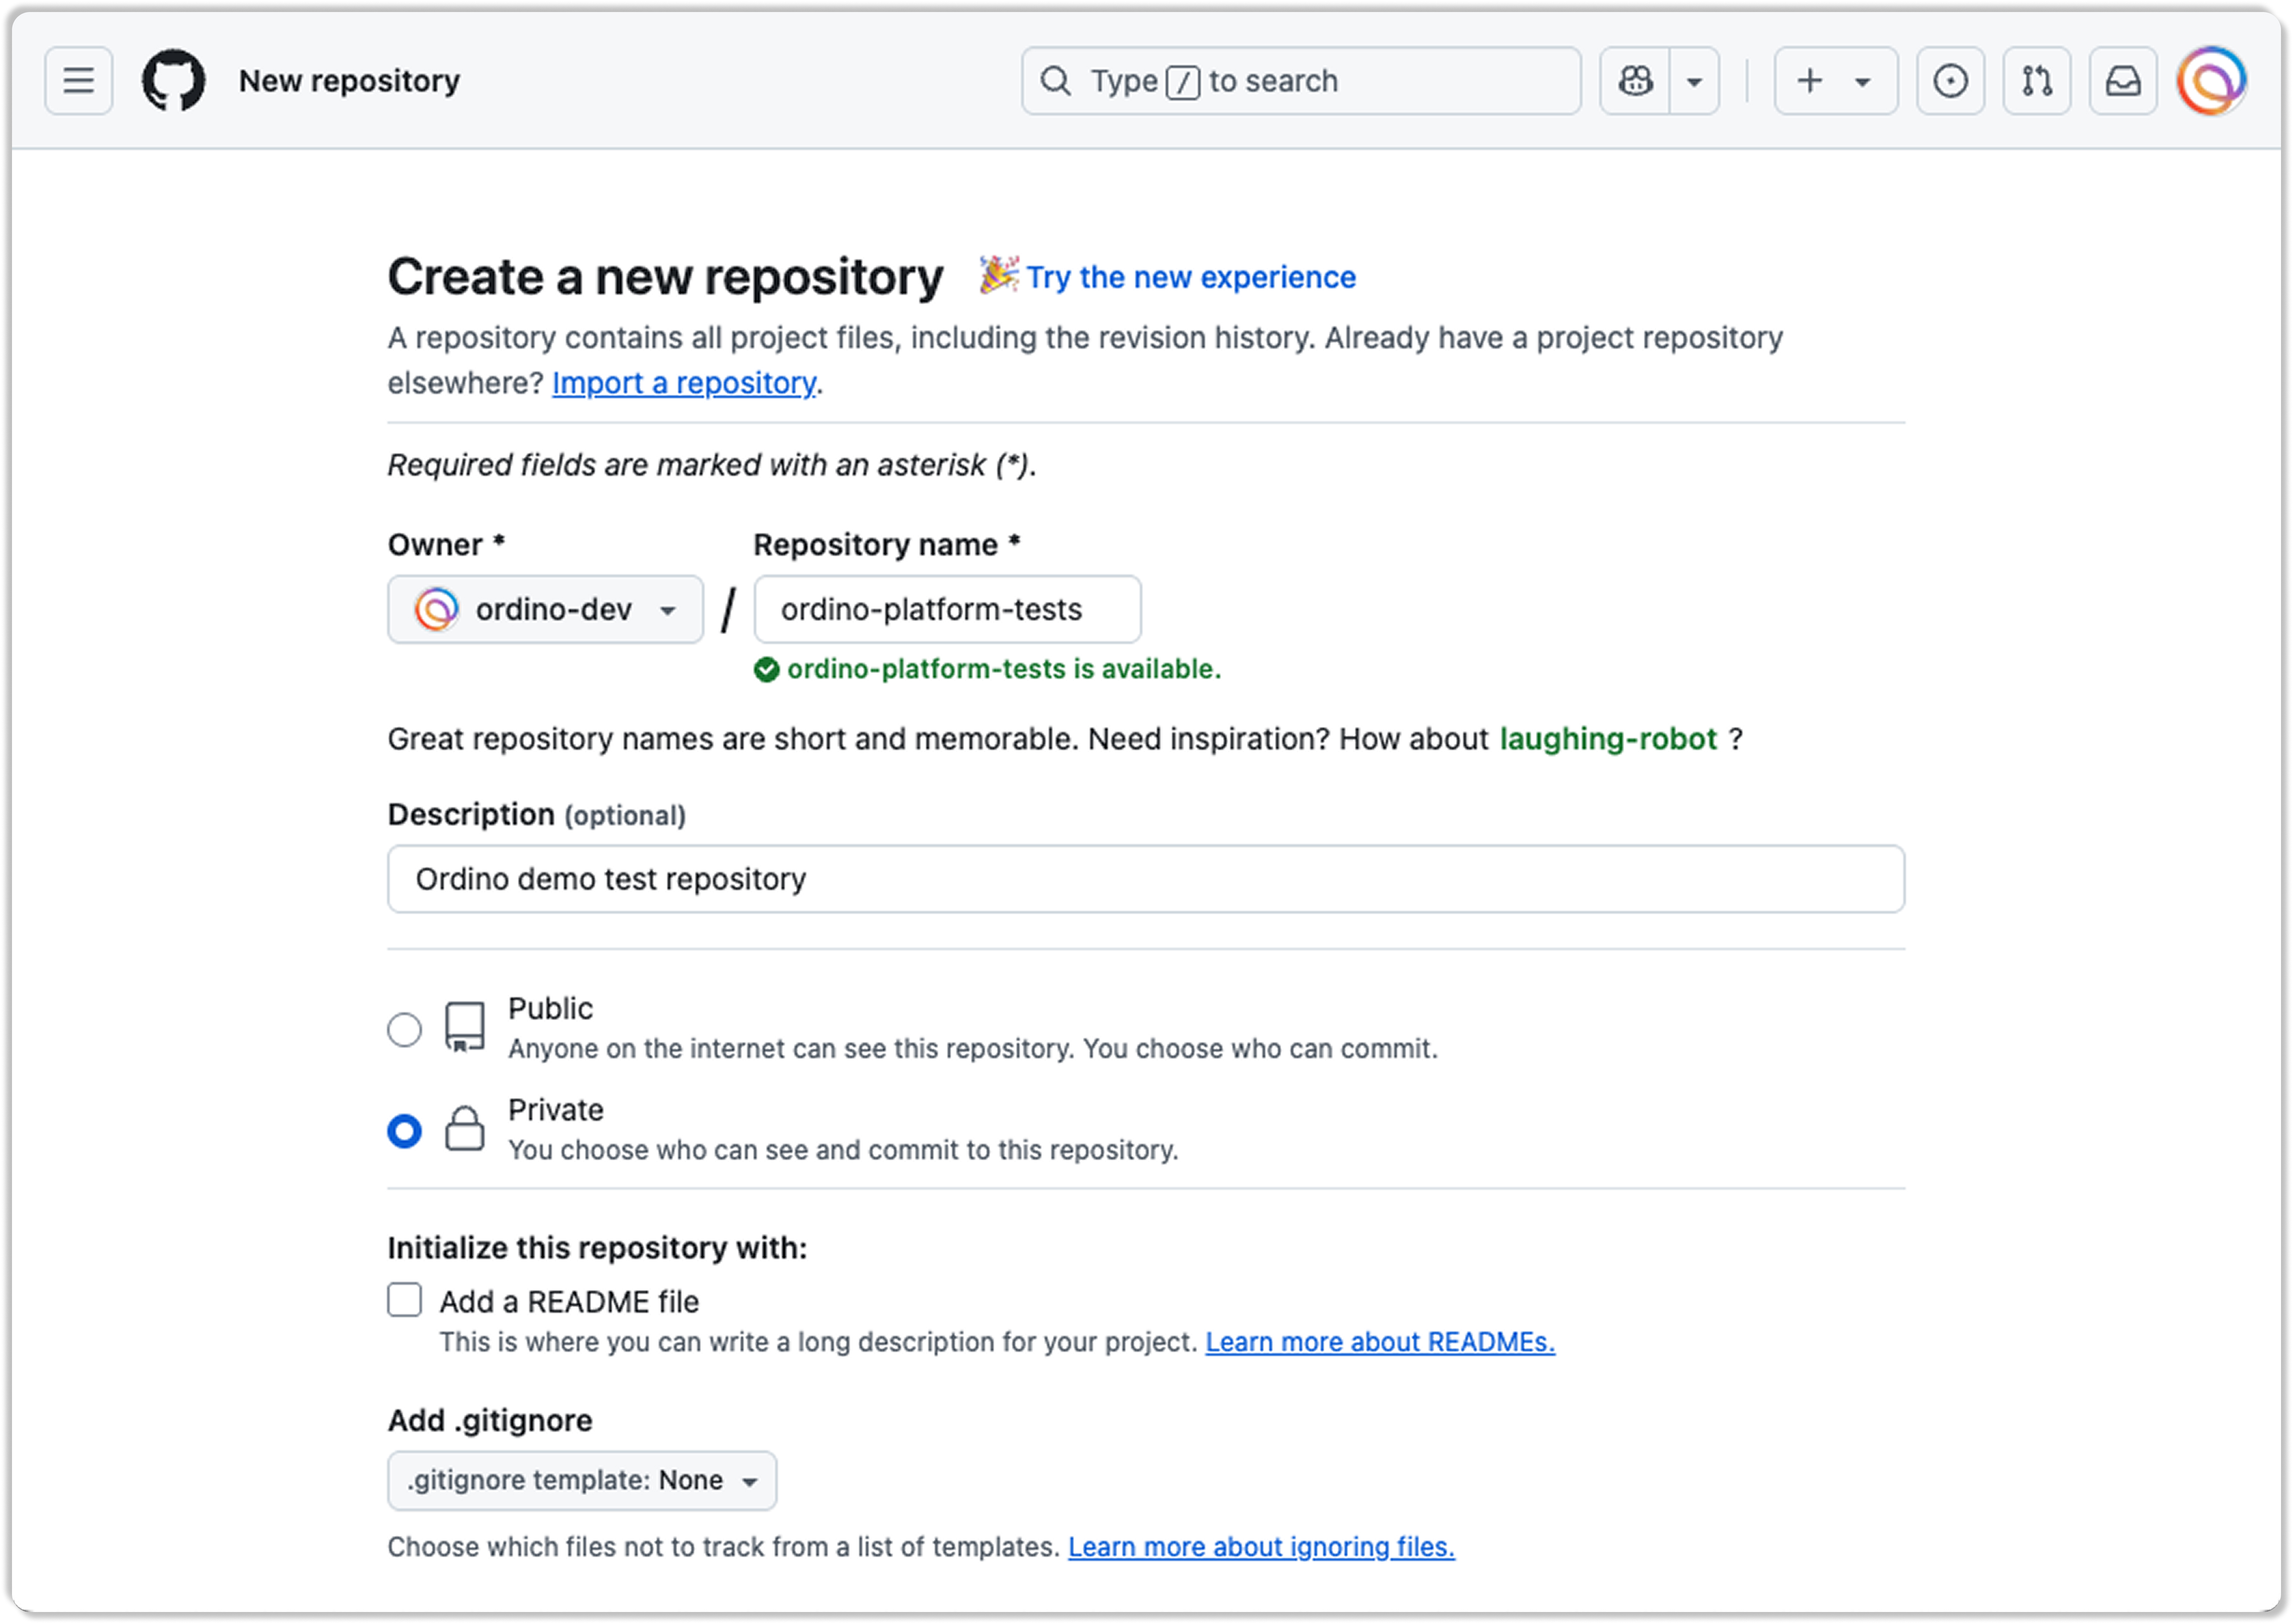Open Copilot chat icon

(x=1635, y=81)
